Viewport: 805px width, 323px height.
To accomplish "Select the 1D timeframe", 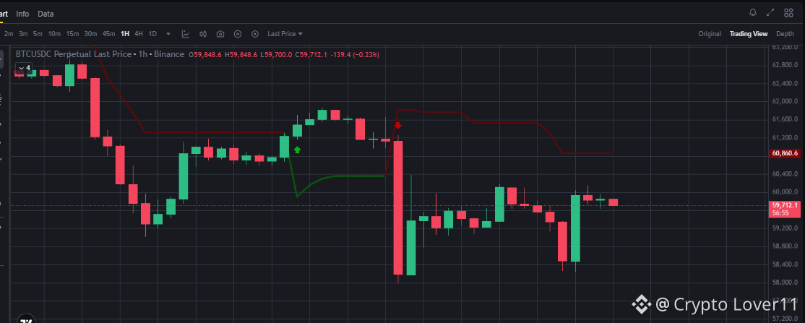I will [x=152, y=34].
